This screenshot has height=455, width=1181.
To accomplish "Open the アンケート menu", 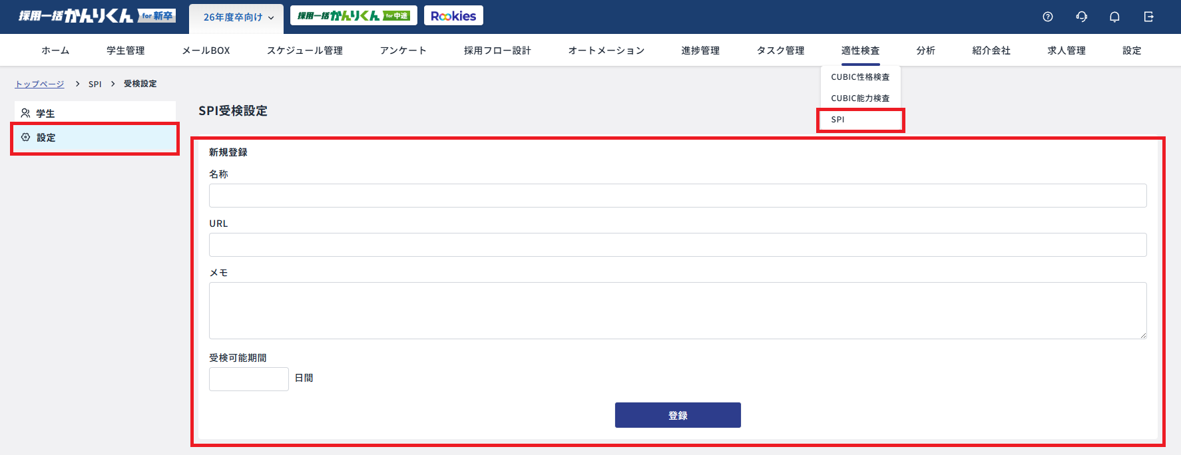I will click(403, 51).
